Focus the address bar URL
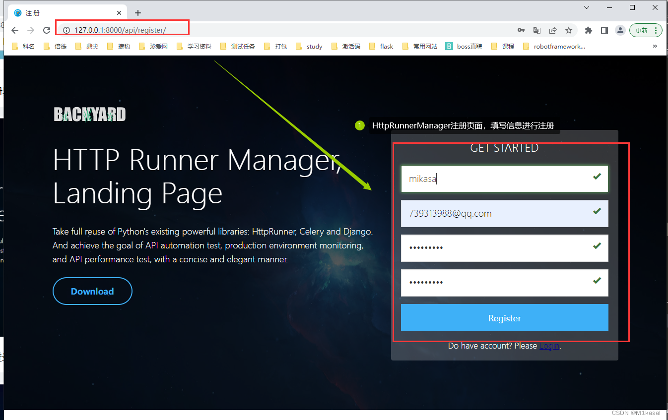The width and height of the screenshot is (668, 420). point(120,30)
